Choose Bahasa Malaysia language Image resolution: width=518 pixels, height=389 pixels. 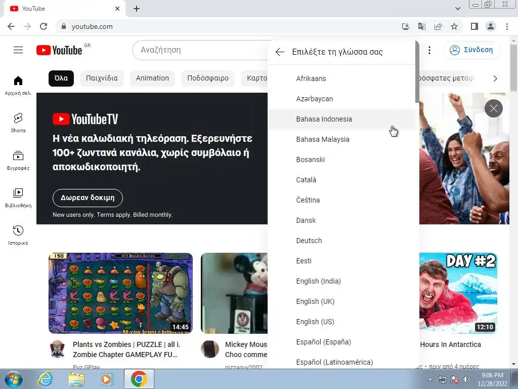click(x=341, y=139)
